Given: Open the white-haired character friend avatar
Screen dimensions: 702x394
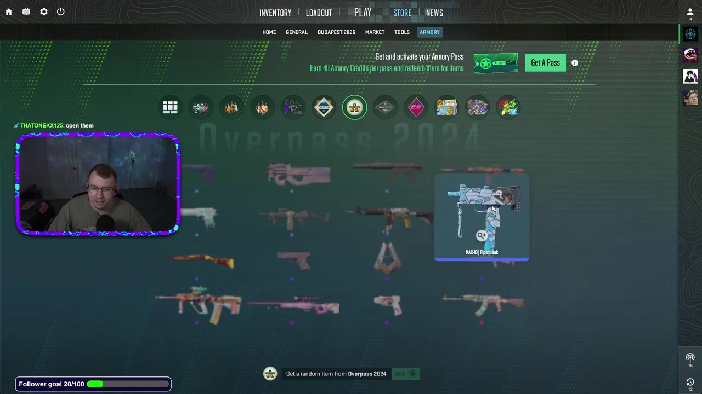Looking at the screenshot, I should [690, 76].
